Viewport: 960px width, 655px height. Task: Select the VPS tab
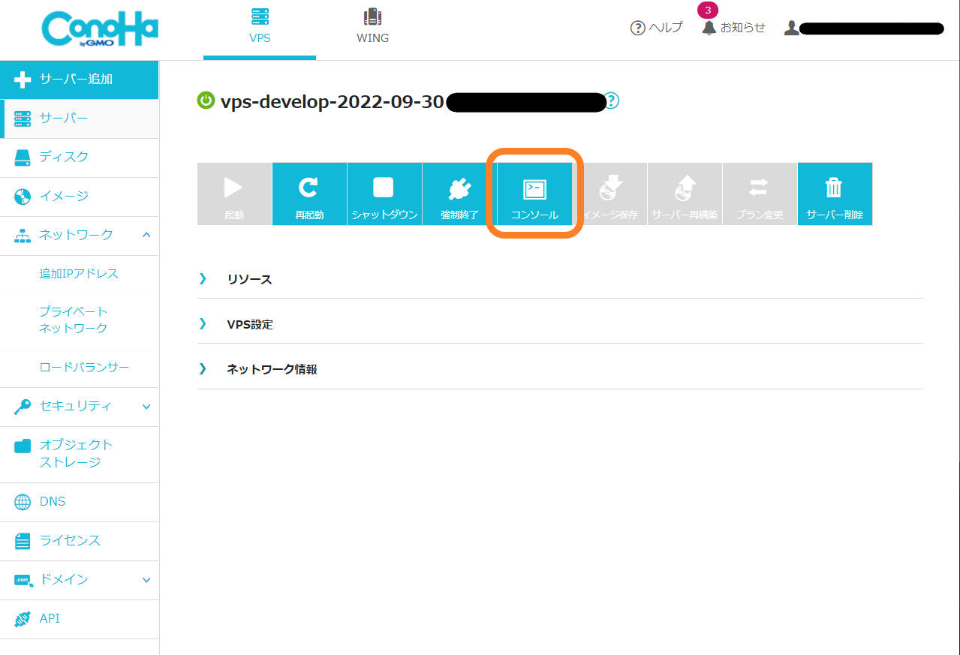coord(260,27)
